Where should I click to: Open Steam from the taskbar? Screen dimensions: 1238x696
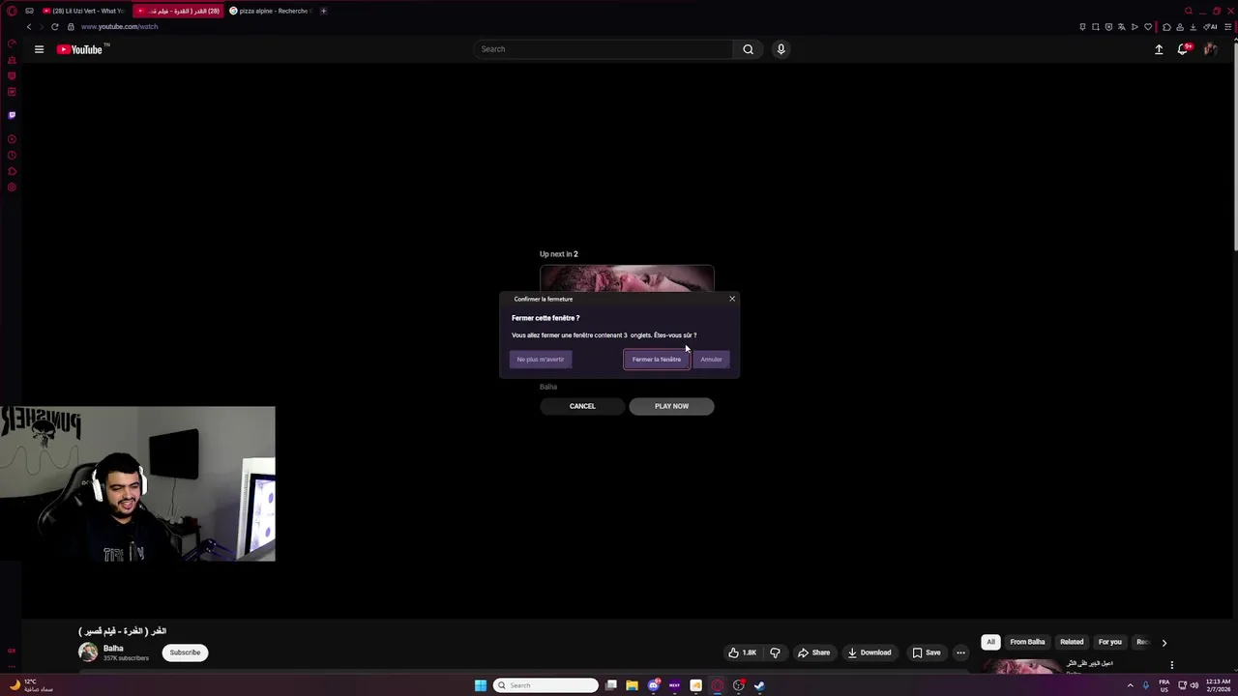(x=759, y=685)
